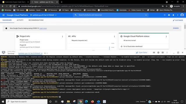
Task: Open the GitHub bookmark
Action: (x=151, y=10)
